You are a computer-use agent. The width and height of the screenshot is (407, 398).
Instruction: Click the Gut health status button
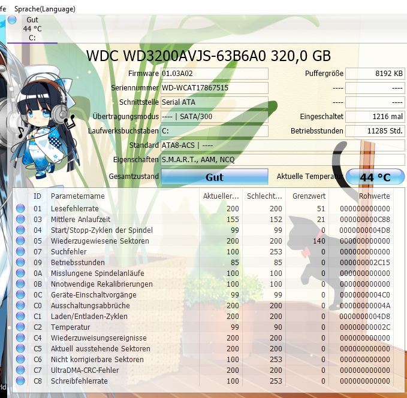(215, 177)
